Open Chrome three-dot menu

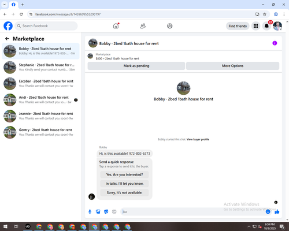pos(284,14)
